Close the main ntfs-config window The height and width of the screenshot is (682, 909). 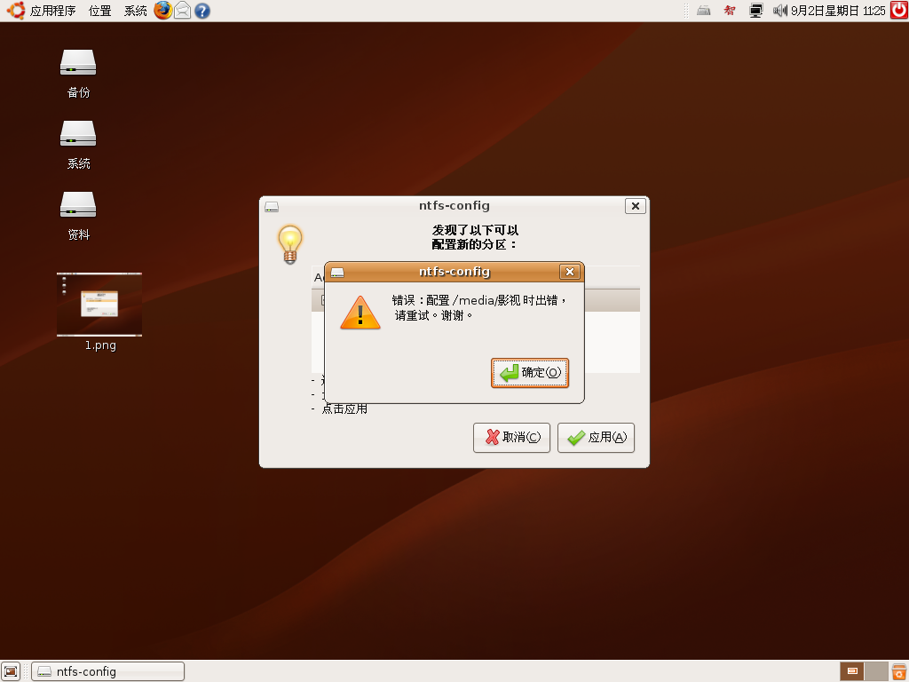click(x=636, y=206)
